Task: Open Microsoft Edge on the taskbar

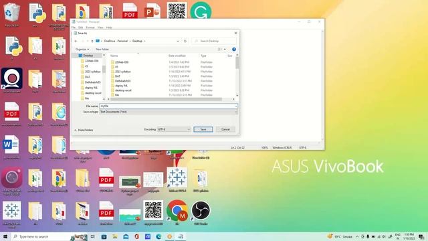Action: (158, 236)
